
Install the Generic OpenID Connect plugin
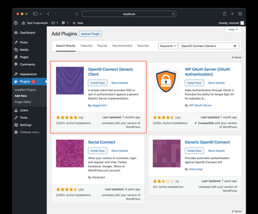[194, 151]
